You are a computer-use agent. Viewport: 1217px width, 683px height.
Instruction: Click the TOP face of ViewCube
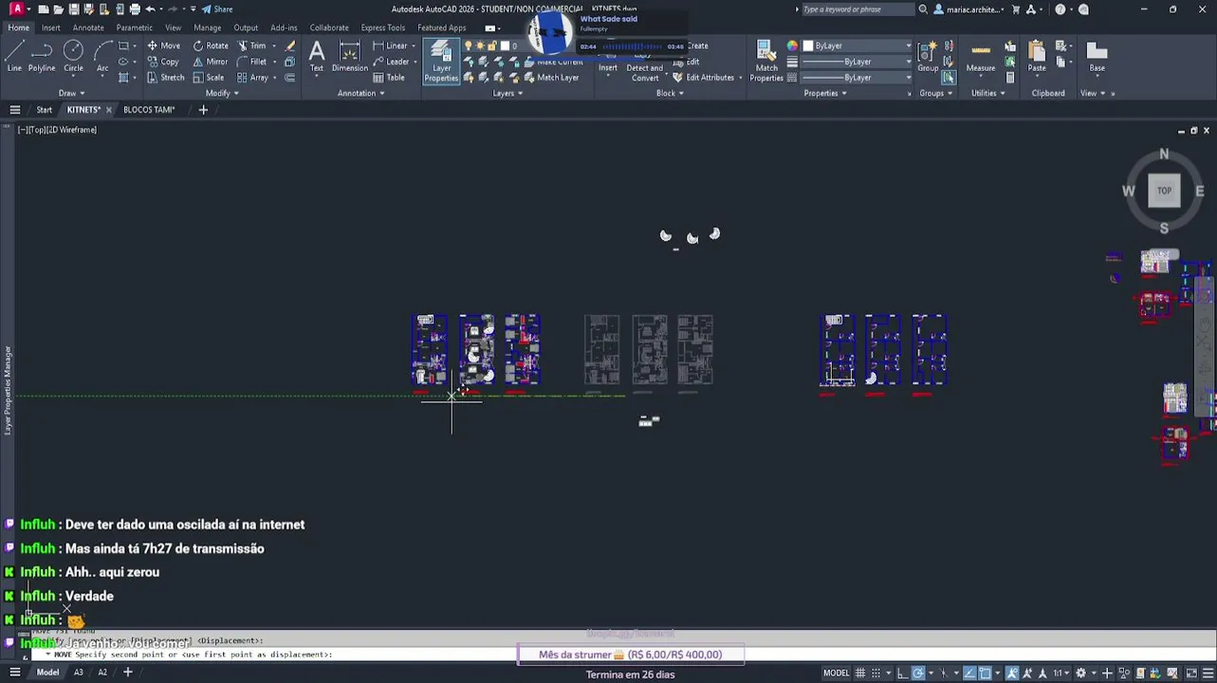[1164, 191]
